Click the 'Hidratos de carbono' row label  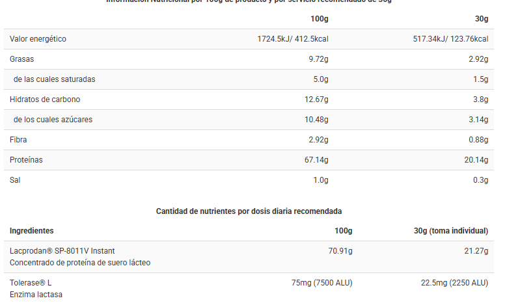tap(45, 99)
